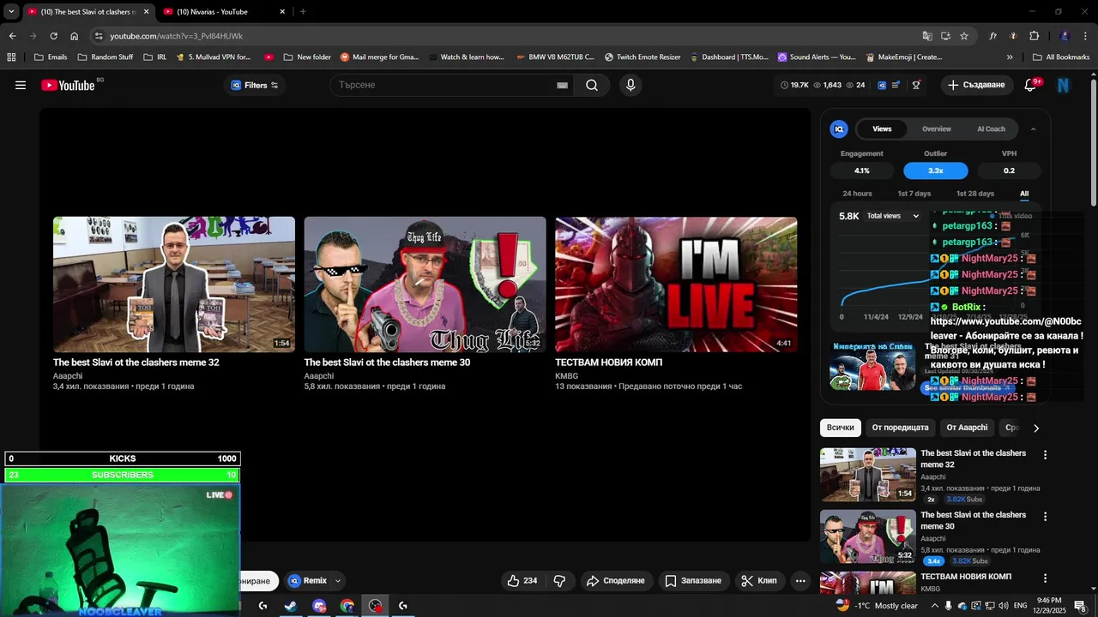Open options for 'meme 32' sidebar video

(x=1045, y=455)
